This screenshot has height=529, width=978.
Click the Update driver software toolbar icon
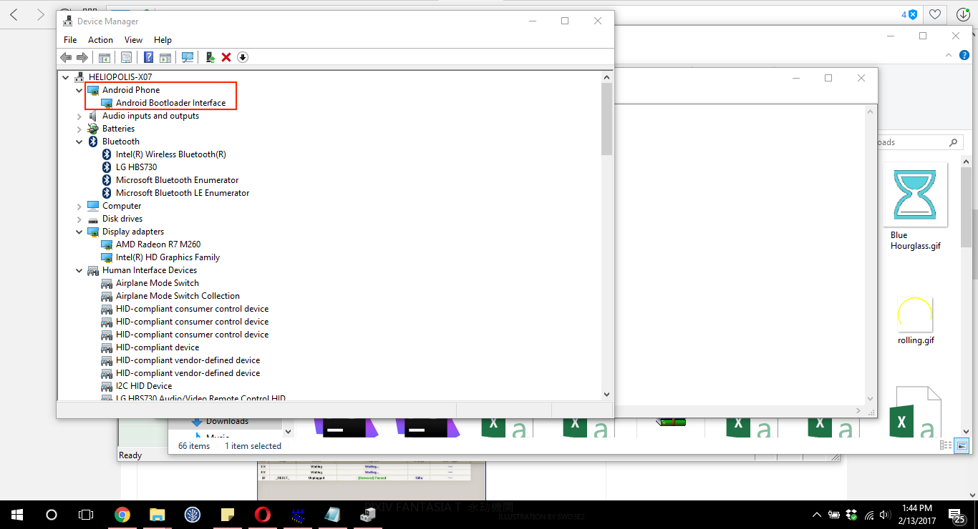coord(210,57)
